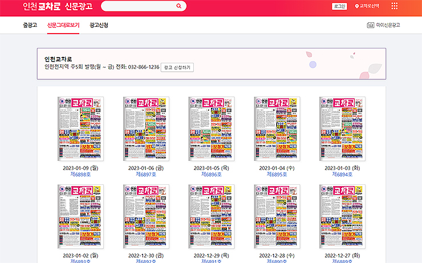This screenshot has width=422, height=263.
Task: Click the search magnifier icon
Action: 178,6
